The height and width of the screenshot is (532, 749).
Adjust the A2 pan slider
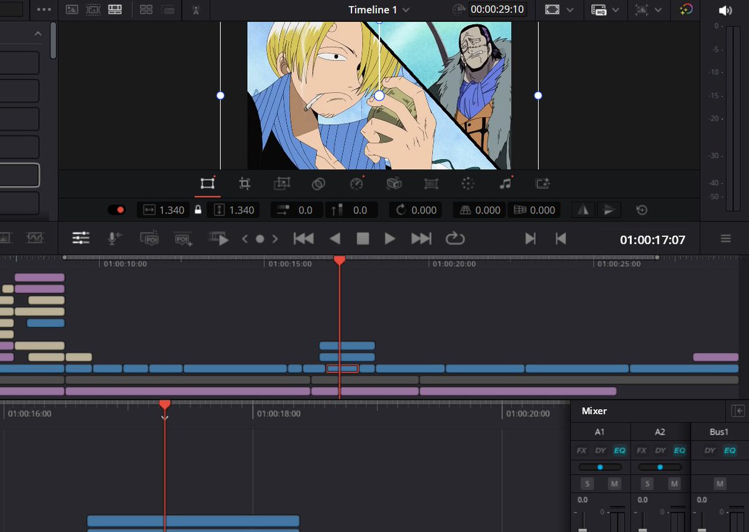pos(660,467)
